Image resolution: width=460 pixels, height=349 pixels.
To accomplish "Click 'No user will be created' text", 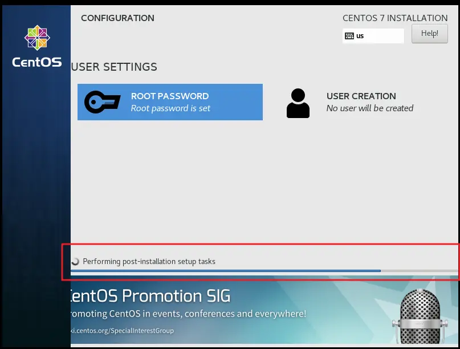I will click(x=369, y=108).
